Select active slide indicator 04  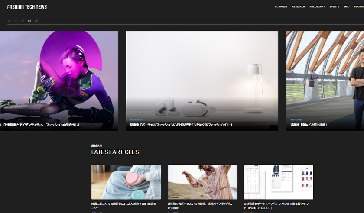tap(29, 21)
